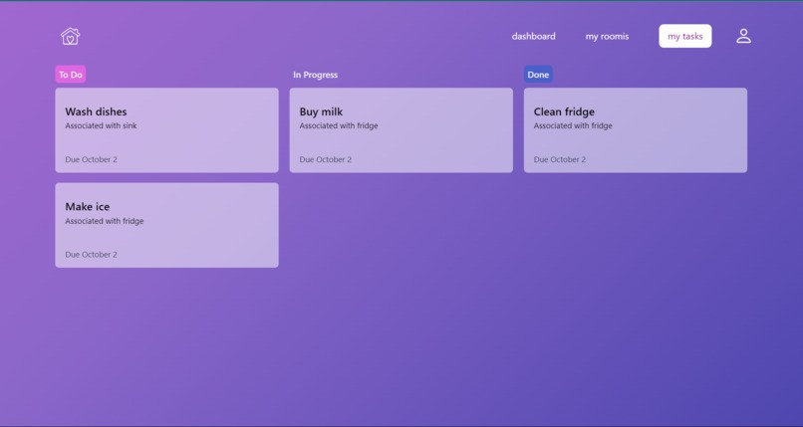Click due date on Clean fridge card
803x427 pixels.
[x=560, y=159]
